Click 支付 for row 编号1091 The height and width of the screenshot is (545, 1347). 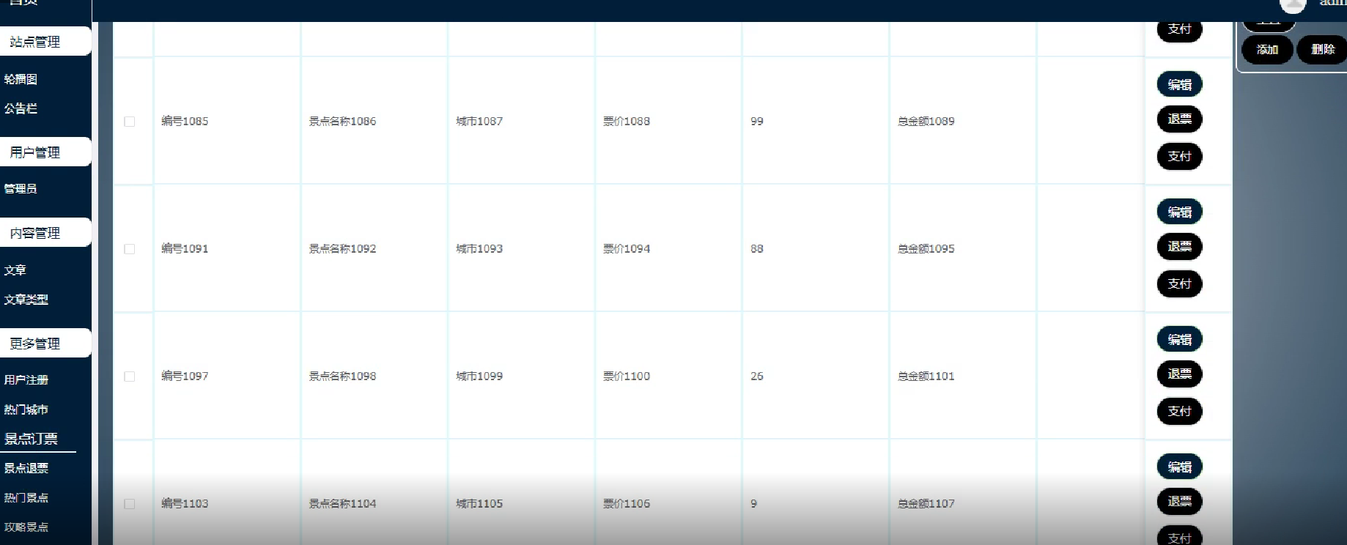1180,283
